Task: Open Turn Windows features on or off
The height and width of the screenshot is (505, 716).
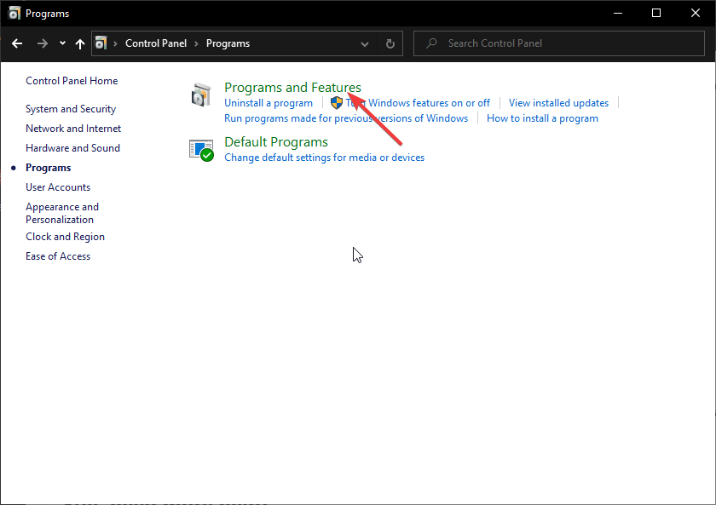Action: (x=418, y=103)
